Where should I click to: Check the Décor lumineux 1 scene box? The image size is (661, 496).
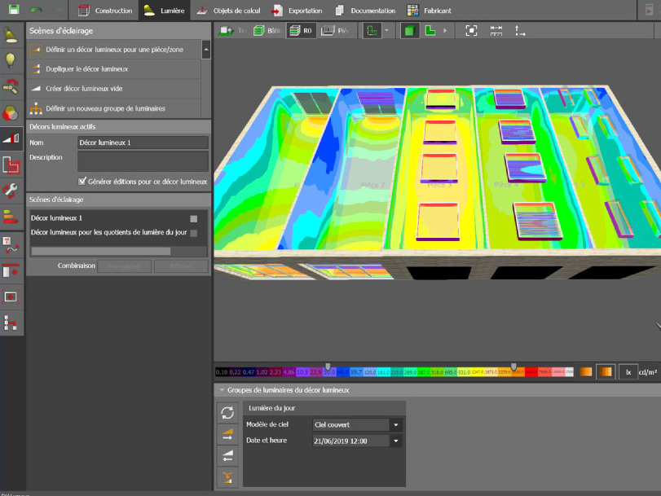pos(193,218)
